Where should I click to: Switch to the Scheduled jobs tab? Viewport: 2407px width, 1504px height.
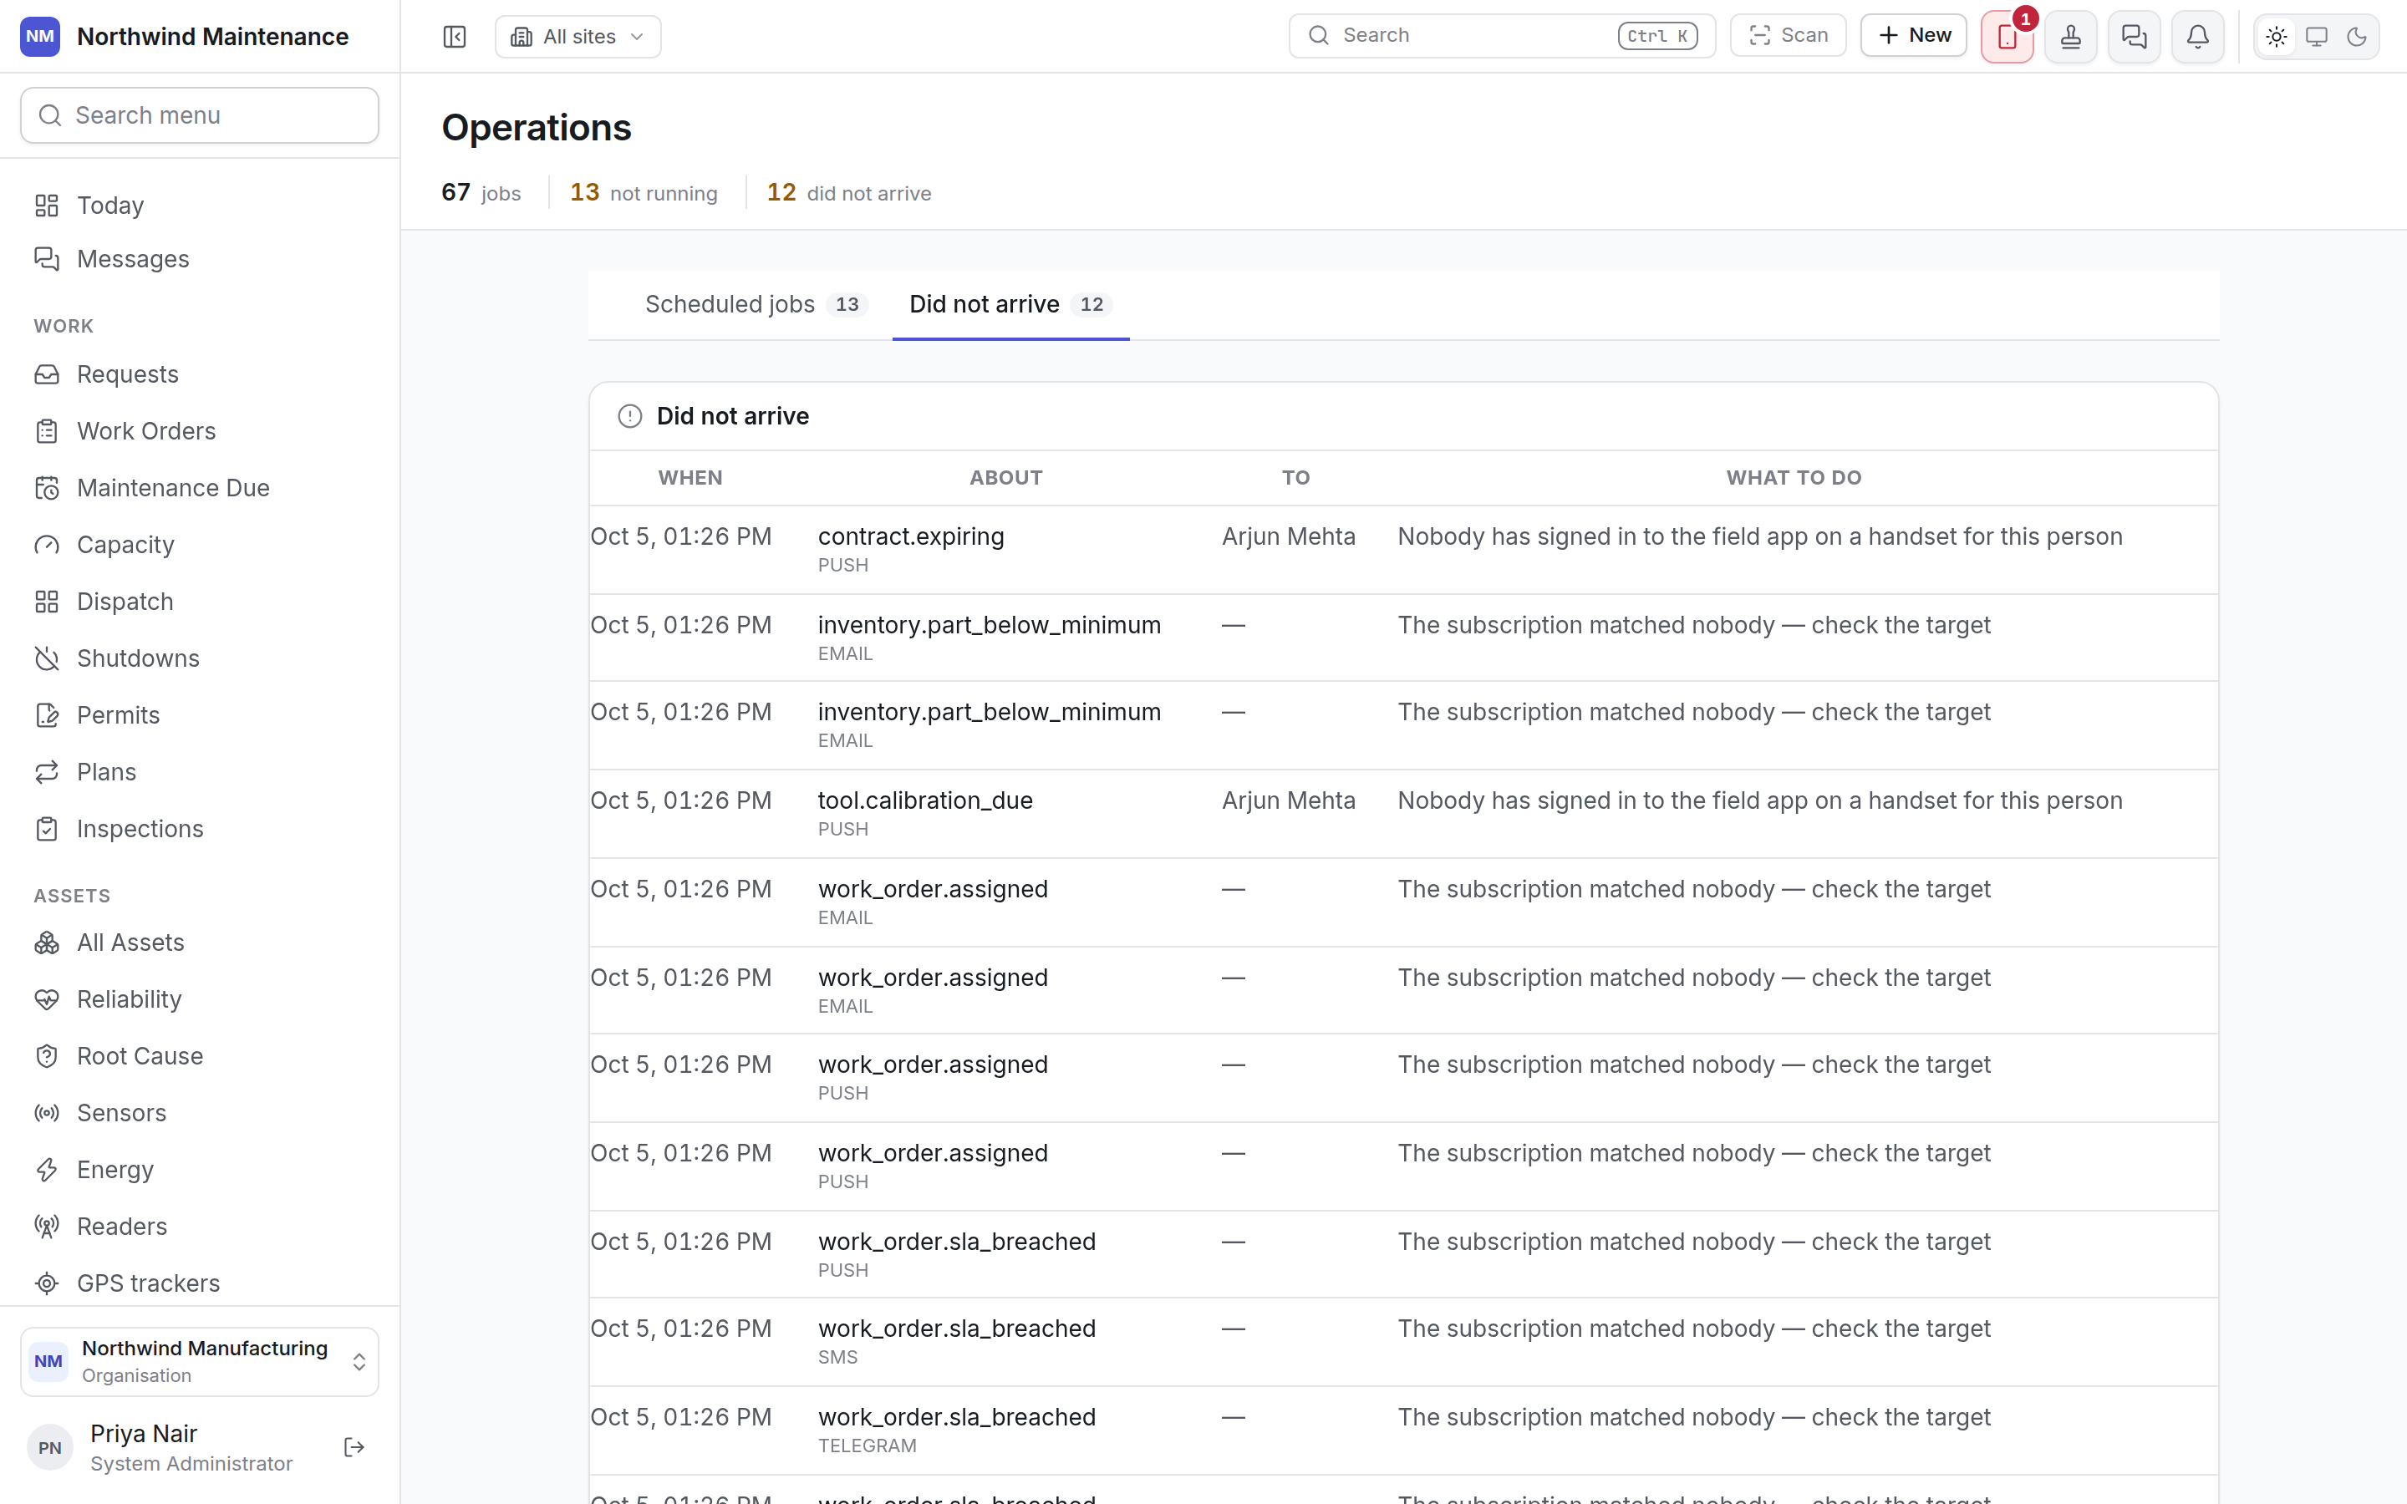[x=756, y=304]
